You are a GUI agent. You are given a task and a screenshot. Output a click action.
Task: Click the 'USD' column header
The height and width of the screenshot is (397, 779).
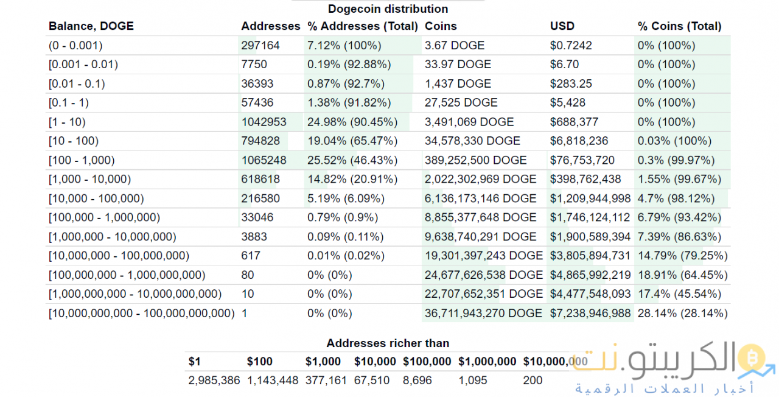click(x=562, y=26)
